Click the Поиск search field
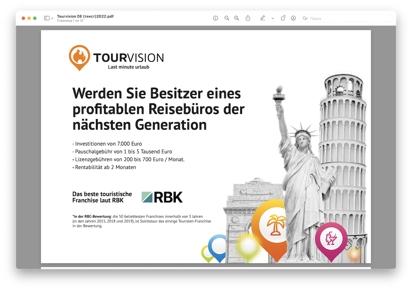Viewport: 412px width, 290px height. (346, 19)
